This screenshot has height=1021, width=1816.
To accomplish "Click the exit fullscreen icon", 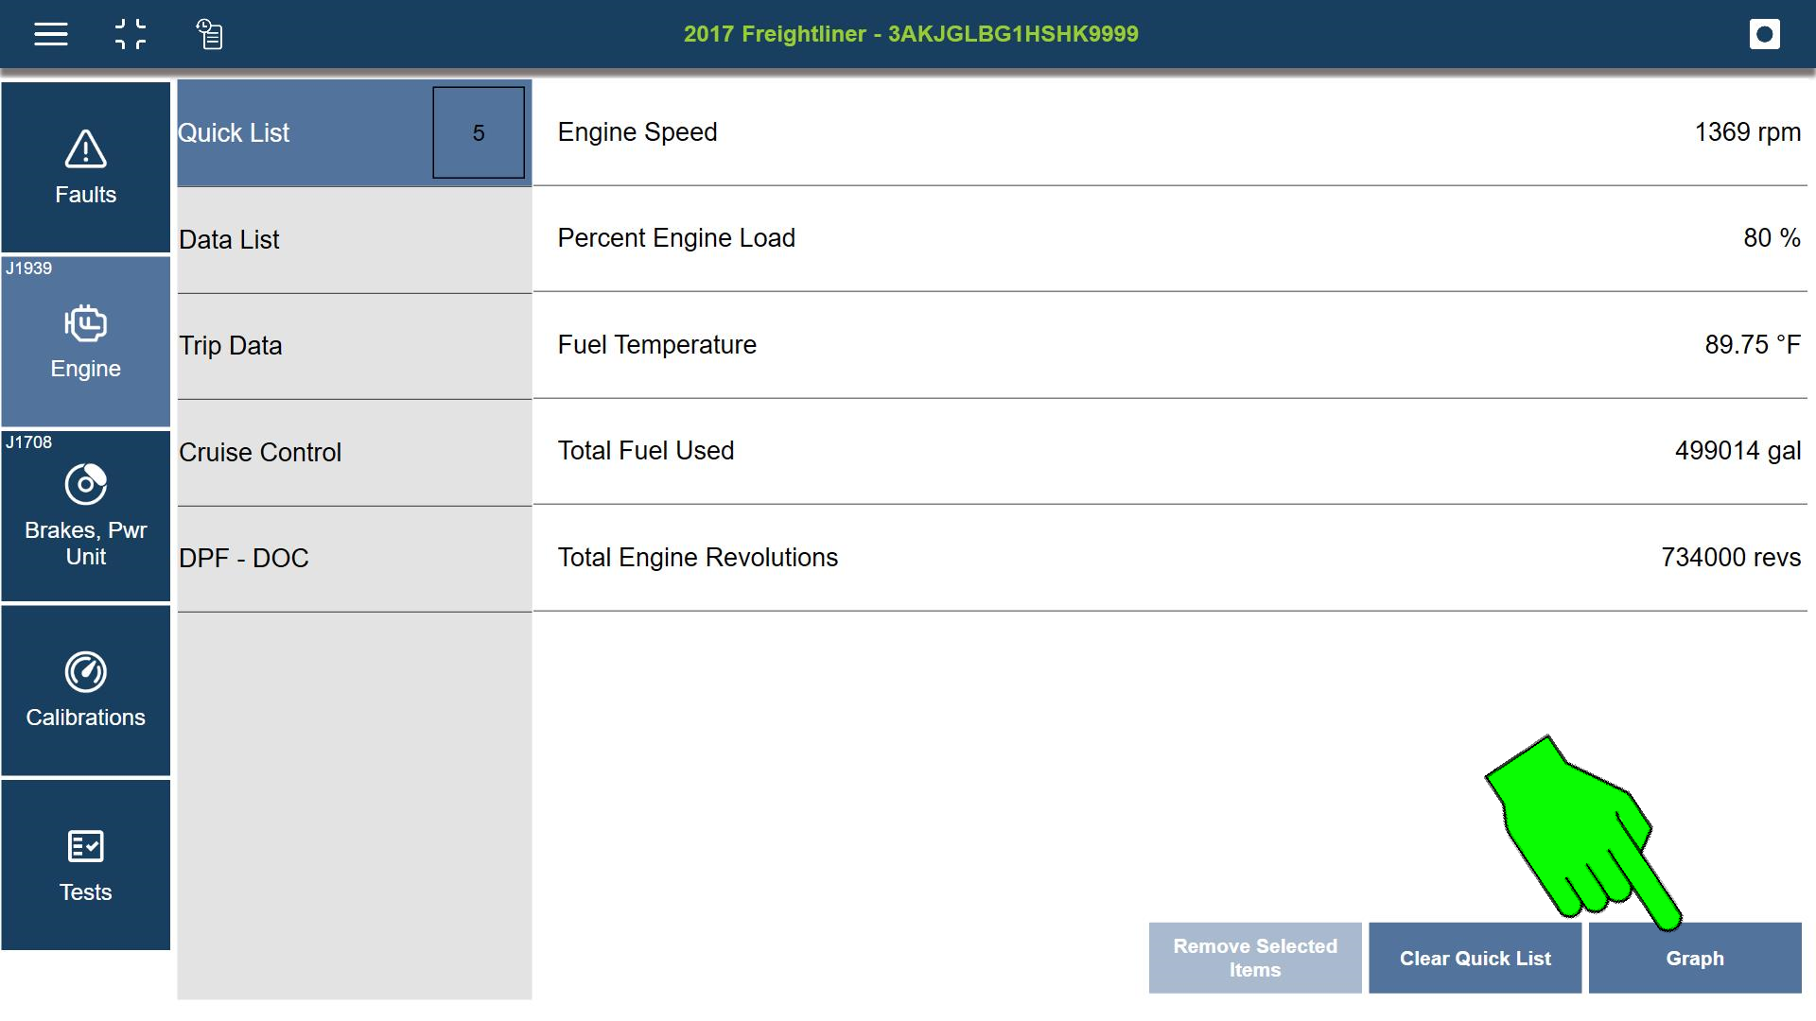I will (x=131, y=35).
